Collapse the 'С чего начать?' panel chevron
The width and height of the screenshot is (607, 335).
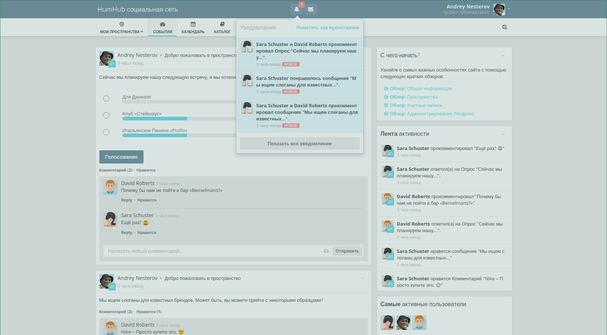(503, 55)
